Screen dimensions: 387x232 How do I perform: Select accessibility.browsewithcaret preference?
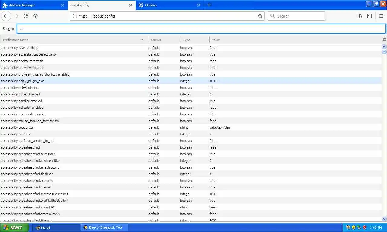coord(191,68)
